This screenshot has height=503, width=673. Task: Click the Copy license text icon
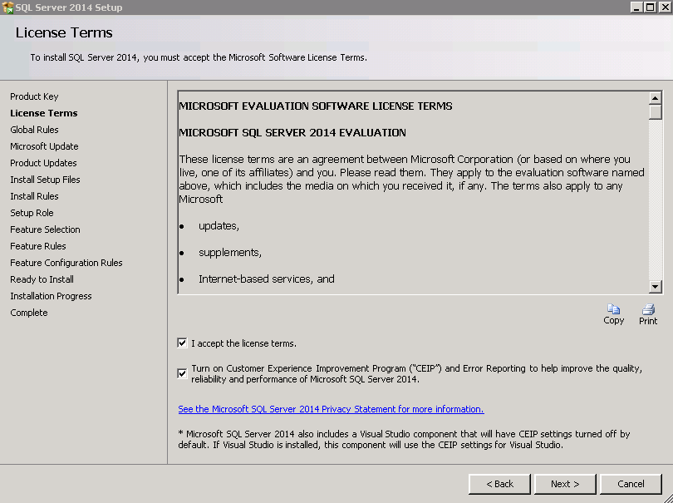click(613, 314)
